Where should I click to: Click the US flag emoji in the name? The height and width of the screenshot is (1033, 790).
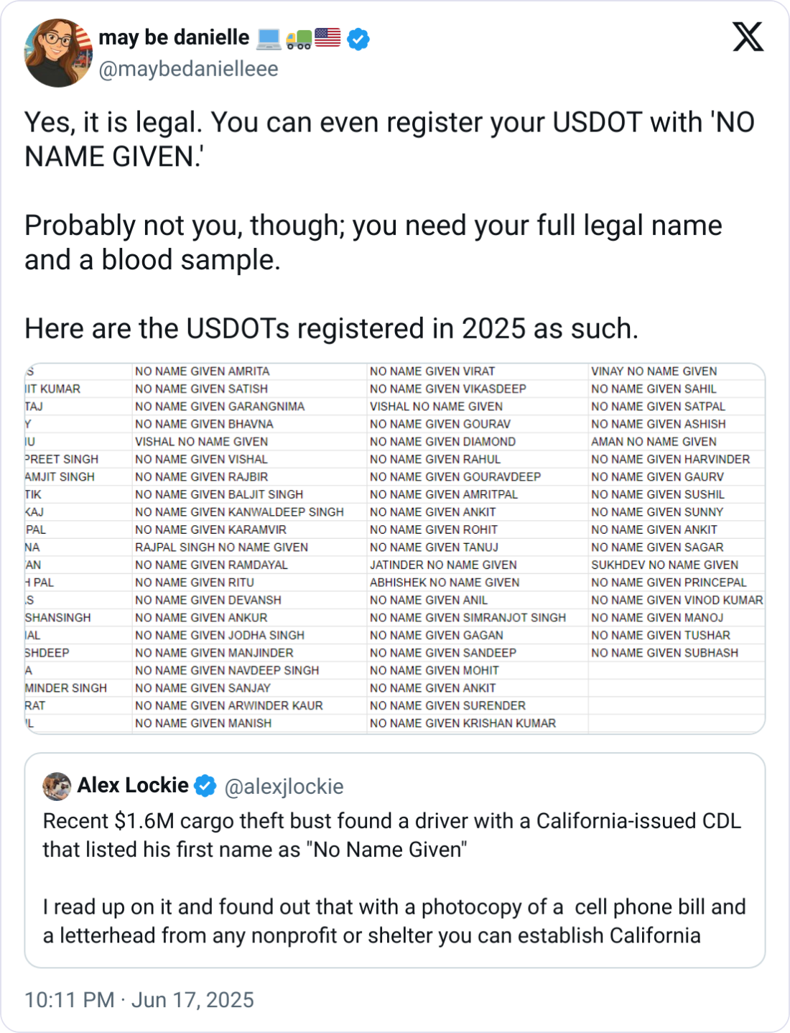tap(327, 37)
